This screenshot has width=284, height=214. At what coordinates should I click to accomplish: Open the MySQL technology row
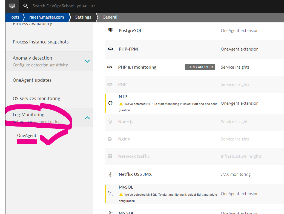click(194, 194)
